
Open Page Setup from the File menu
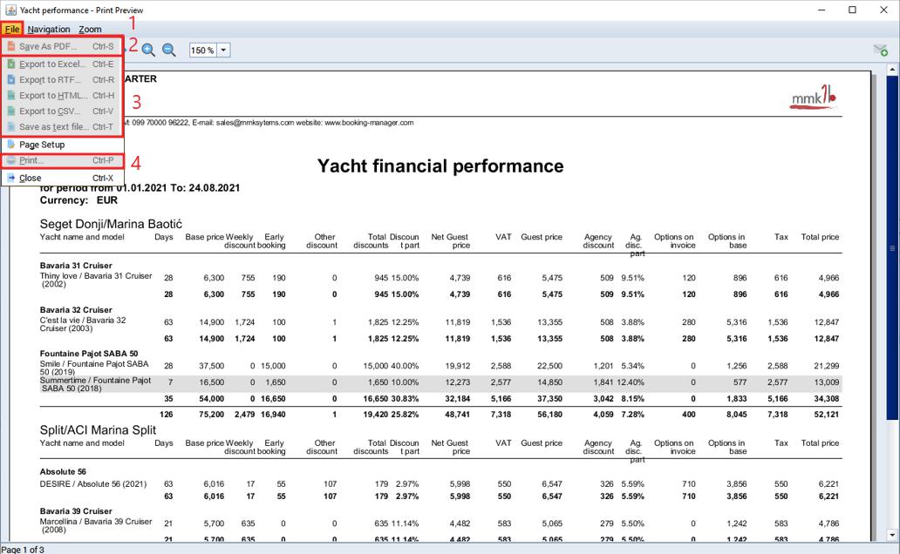coord(62,145)
